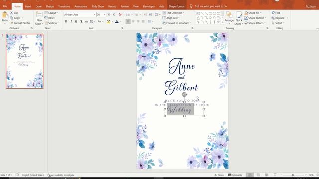Clear all formatting from selected text
The height and width of the screenshot is (179, 319).
(x=120, y=14)
